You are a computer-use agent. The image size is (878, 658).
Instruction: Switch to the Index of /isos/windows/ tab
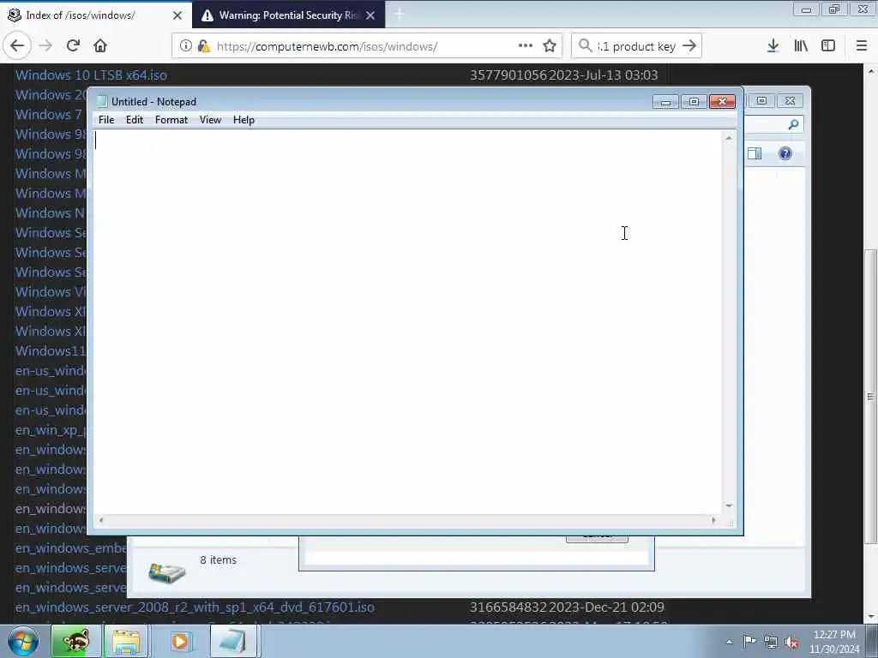tap(95, 15)
